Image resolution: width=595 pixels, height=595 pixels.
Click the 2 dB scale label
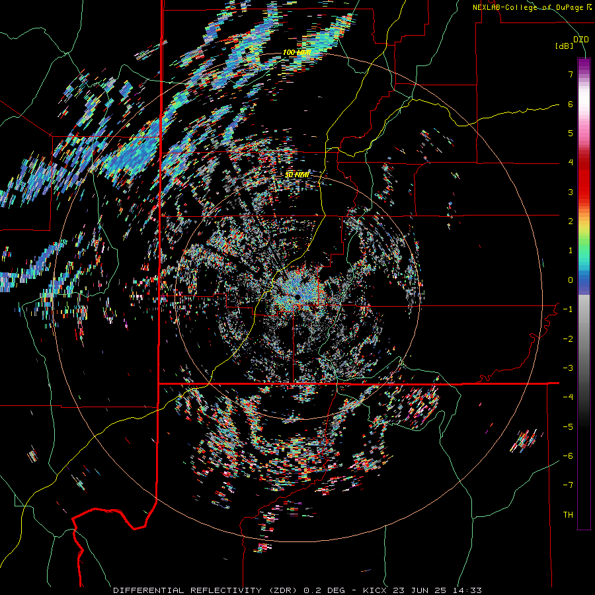tap(571, 221)
